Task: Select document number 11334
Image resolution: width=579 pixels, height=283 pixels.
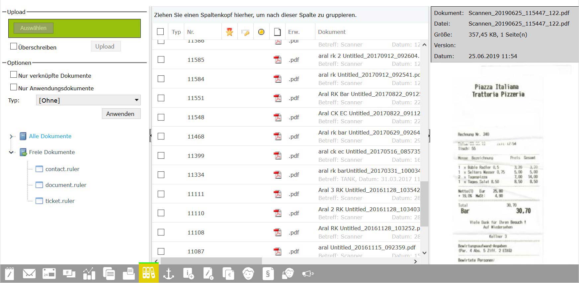Action: [196, 175]
